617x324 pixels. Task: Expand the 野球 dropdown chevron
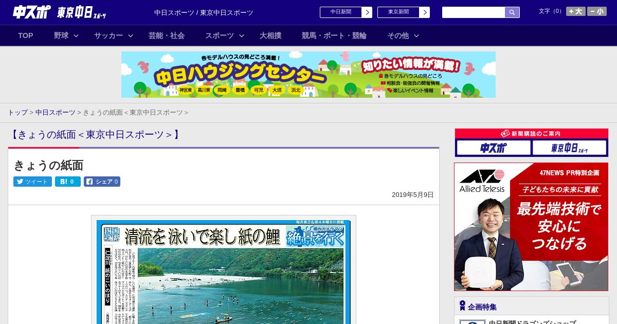tap(76, 35)
